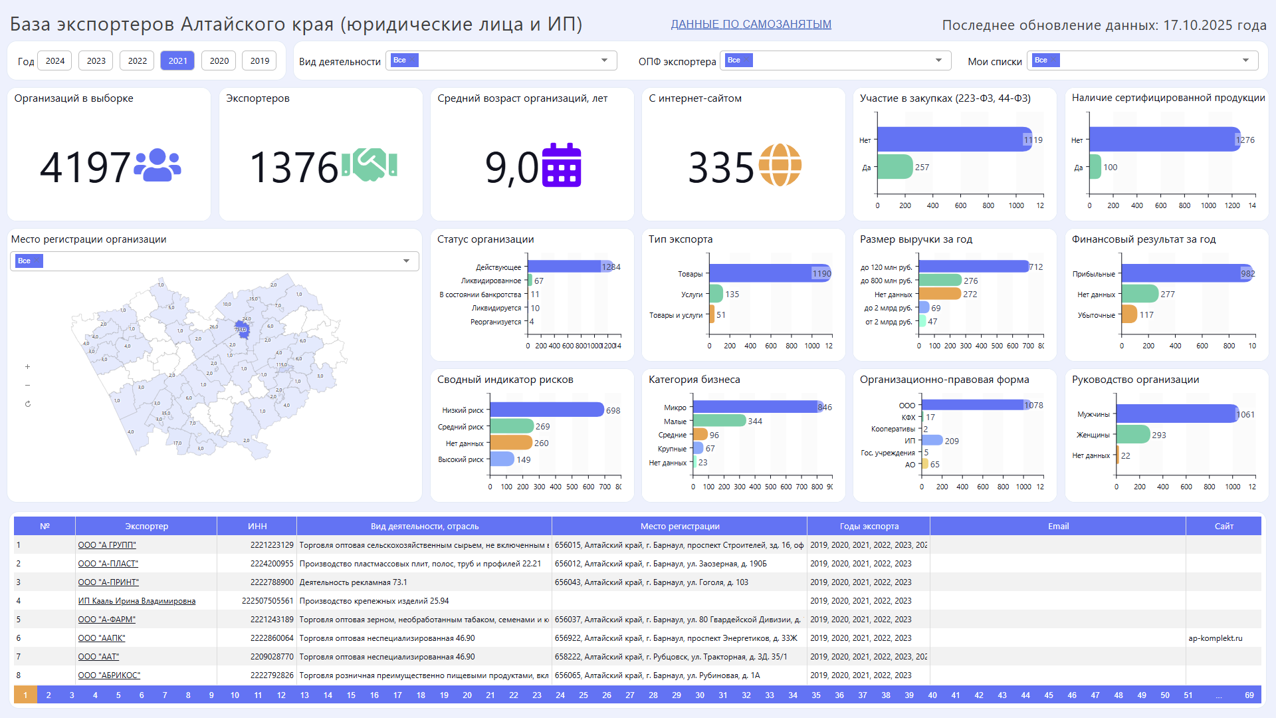Viewport: 1276px width, 718px height.
Task: Open the Мои списки dropdown
Action: click(x=1245, y=60)
